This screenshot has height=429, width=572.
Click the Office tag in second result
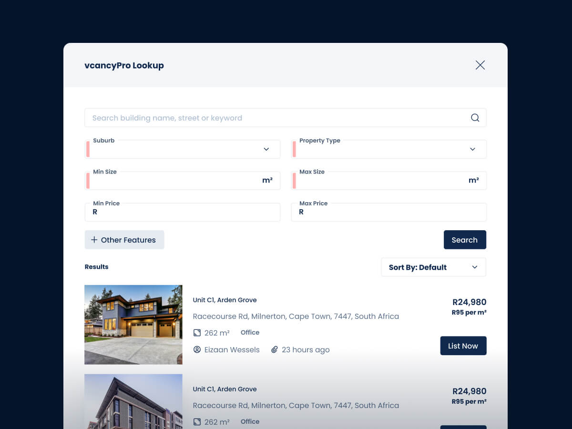(x=250, y=422)
